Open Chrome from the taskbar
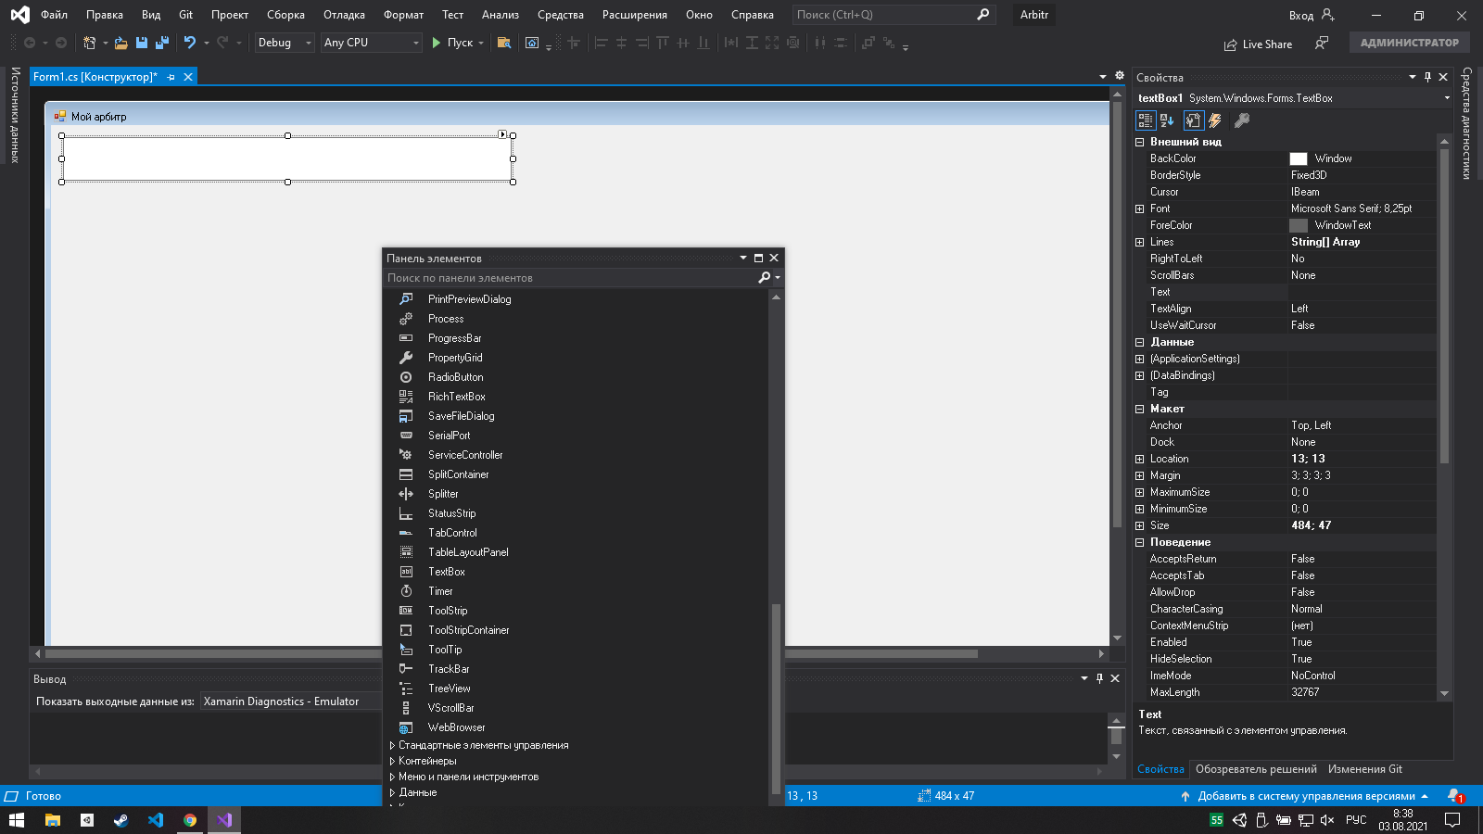1483x834 pixels. coord(190,820)
